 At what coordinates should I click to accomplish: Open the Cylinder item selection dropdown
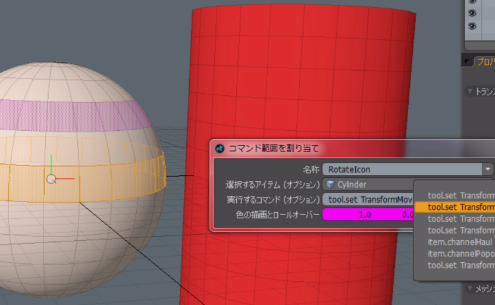click(369, 184)
